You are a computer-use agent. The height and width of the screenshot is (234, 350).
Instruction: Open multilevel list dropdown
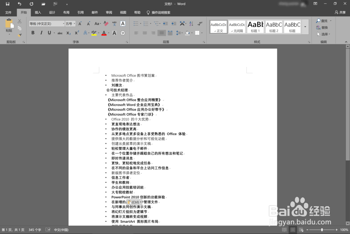pos(160,24)
